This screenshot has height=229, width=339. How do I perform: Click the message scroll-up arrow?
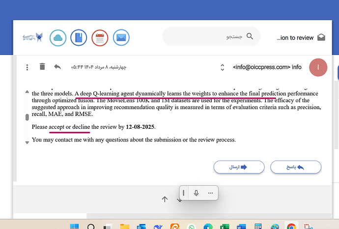[27, 92]
